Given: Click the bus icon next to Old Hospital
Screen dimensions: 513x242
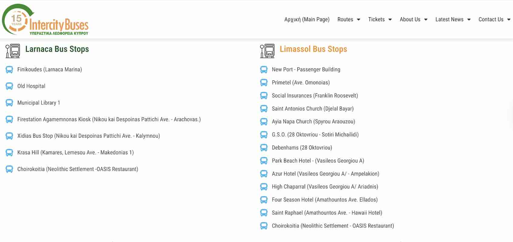Looking at the screenshot, I should (9, 86).
